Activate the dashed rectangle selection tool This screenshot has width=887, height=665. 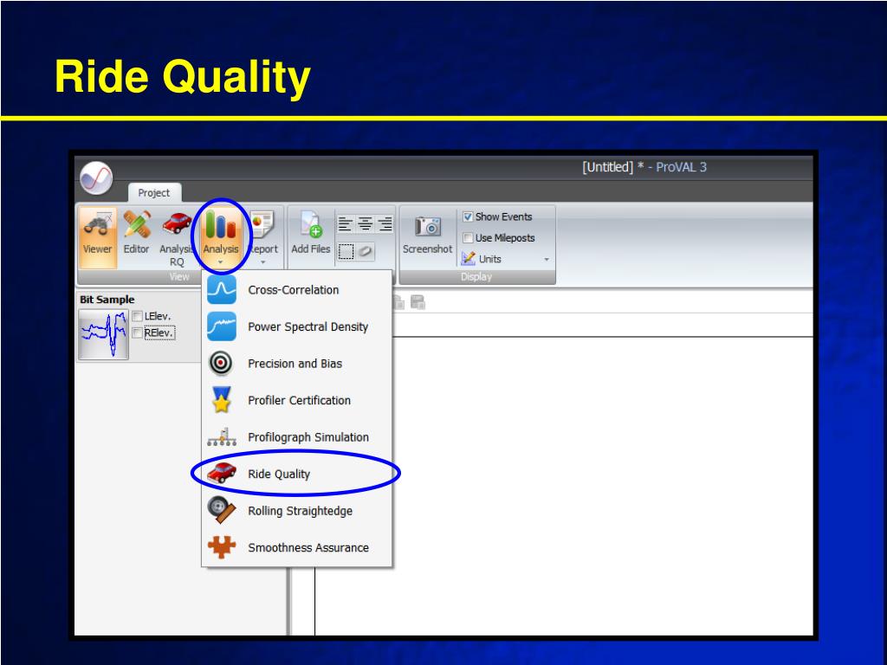pyautogui.click(x=346, y=251)
